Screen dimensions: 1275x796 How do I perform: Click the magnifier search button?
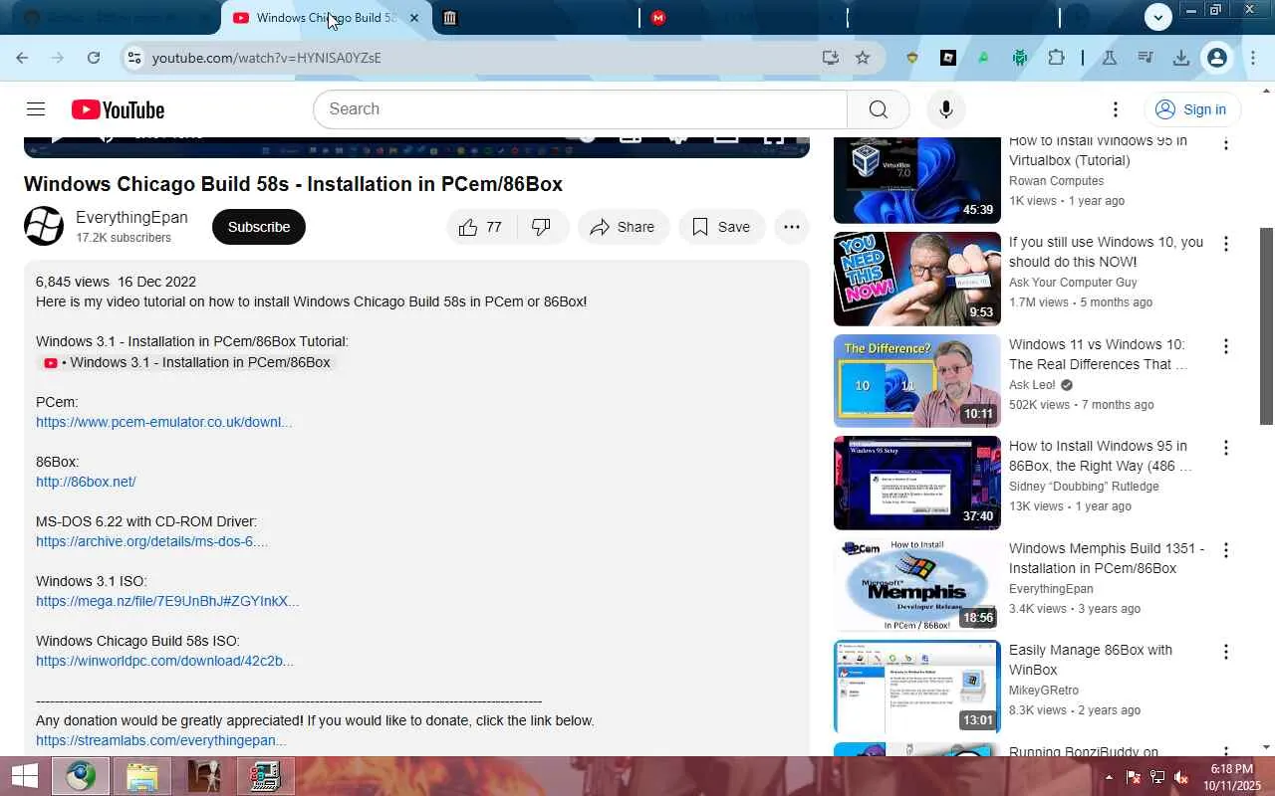pos(878,109)
